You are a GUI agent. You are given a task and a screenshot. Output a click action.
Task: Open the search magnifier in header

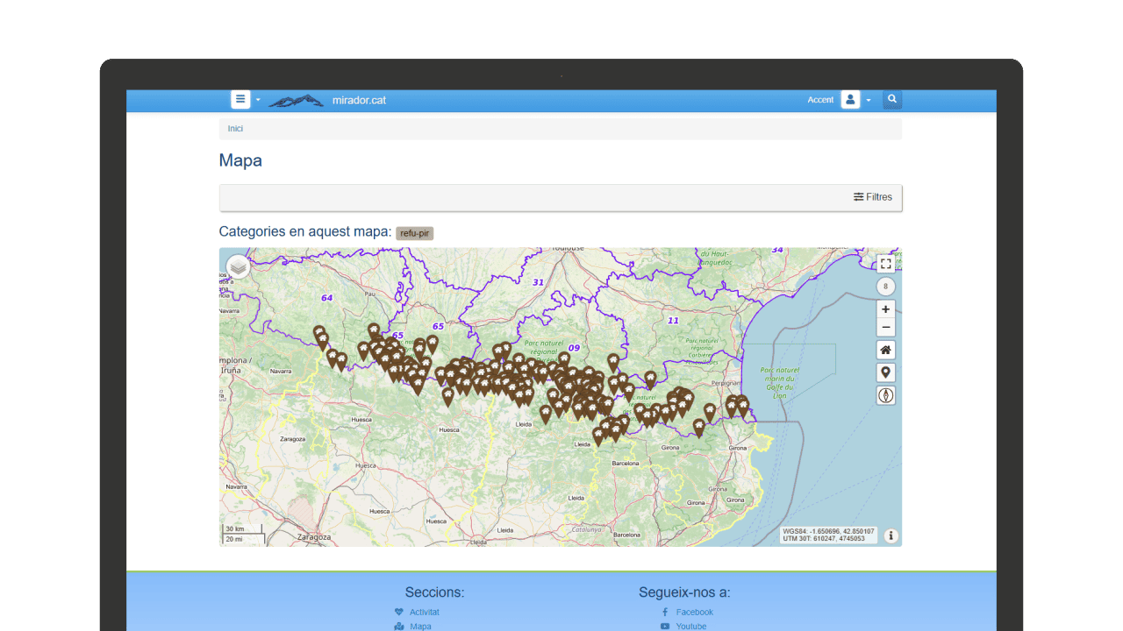pos(892,100)
